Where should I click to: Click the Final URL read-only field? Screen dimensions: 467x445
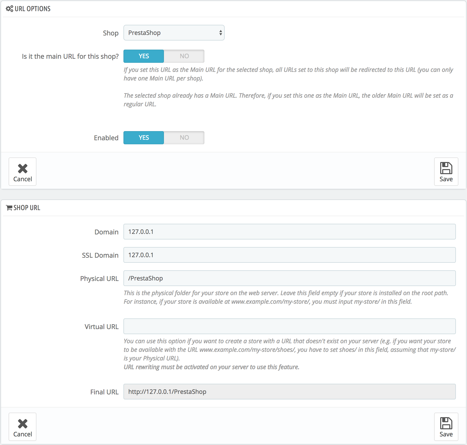coord(289,392)
